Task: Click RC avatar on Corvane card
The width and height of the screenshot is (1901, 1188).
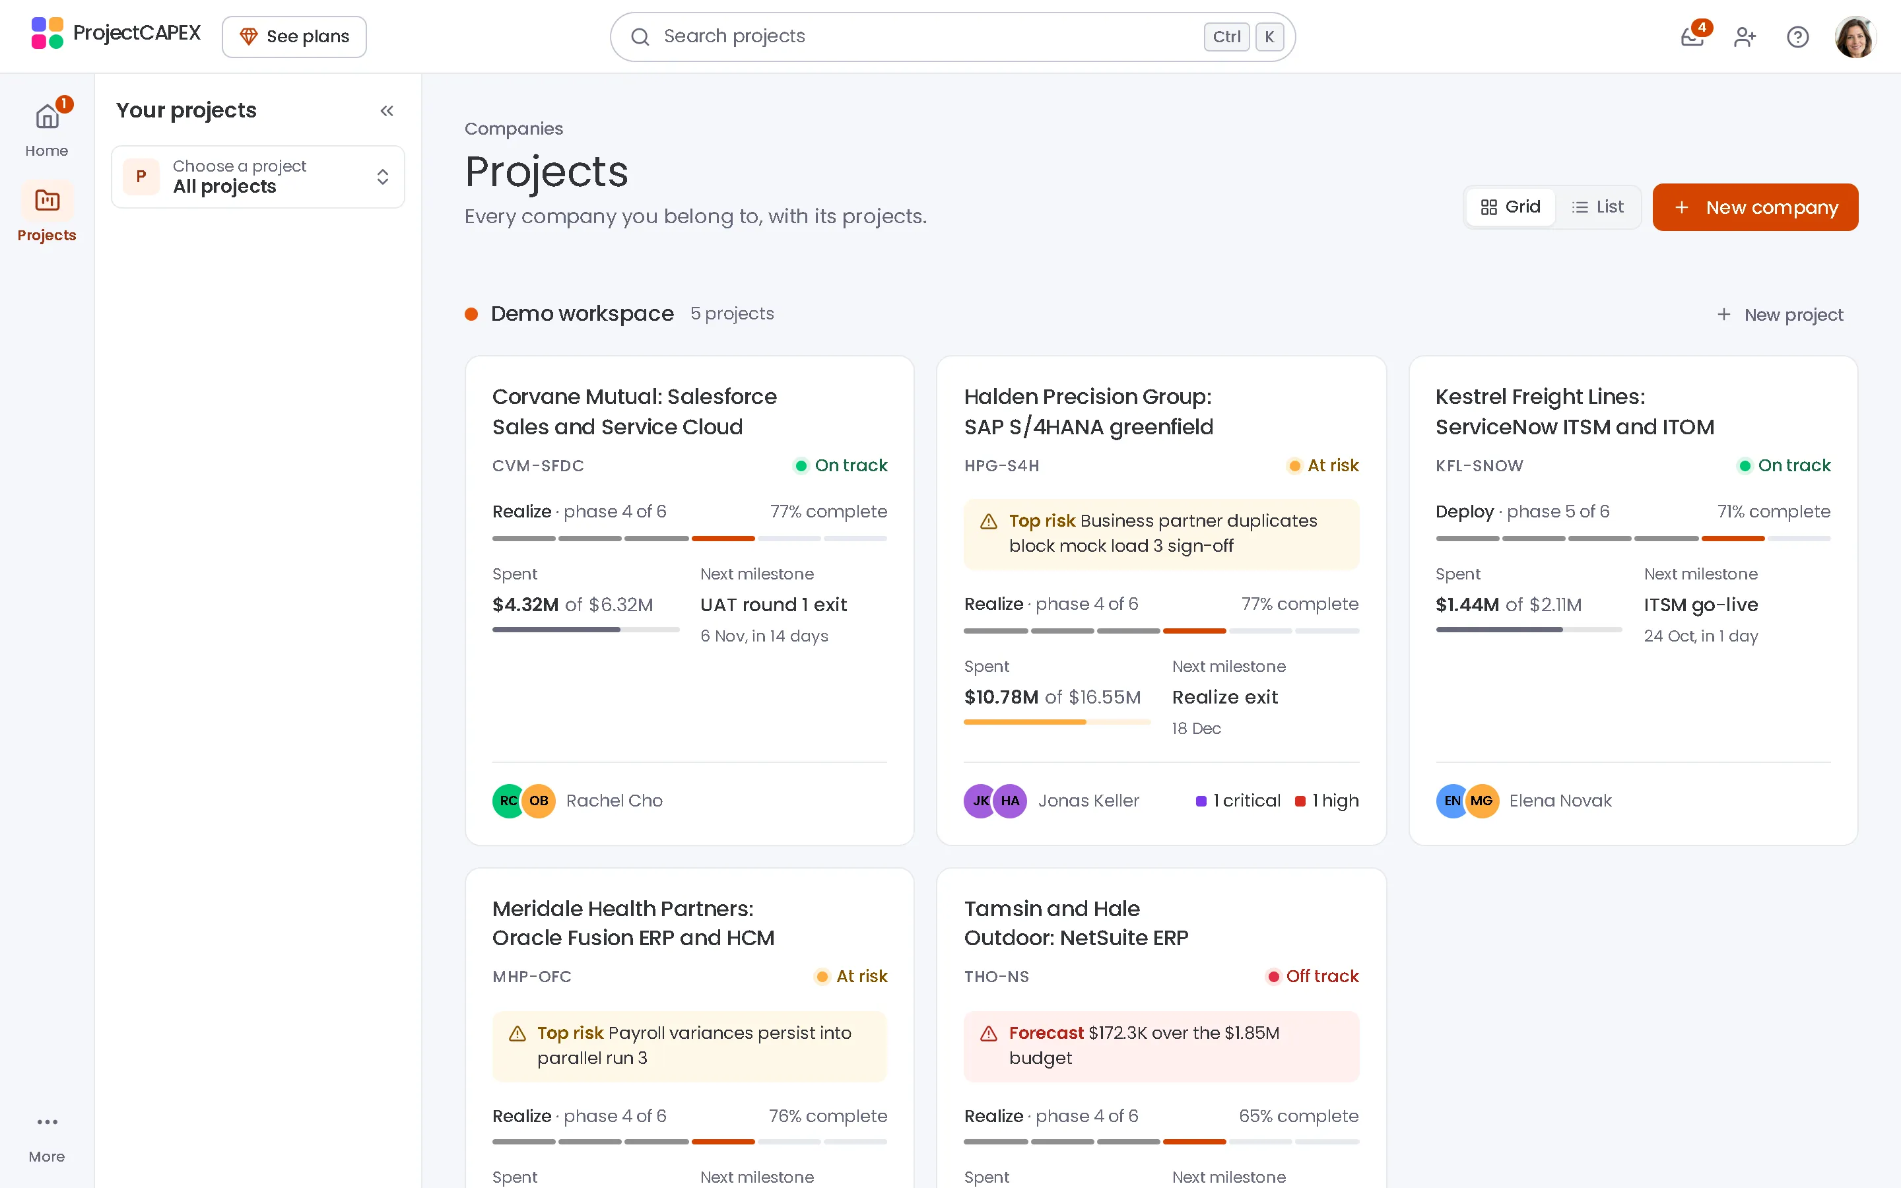Action: pos(507,801)
